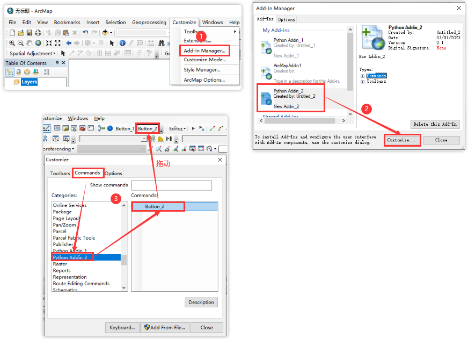Go back to previous extent blue arrow
Screen dimensions: 468x339
[x=69, y=43]
